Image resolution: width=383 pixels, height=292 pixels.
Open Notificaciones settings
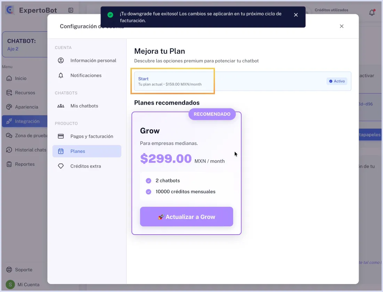pyautogui.click(x=87, y=75)
